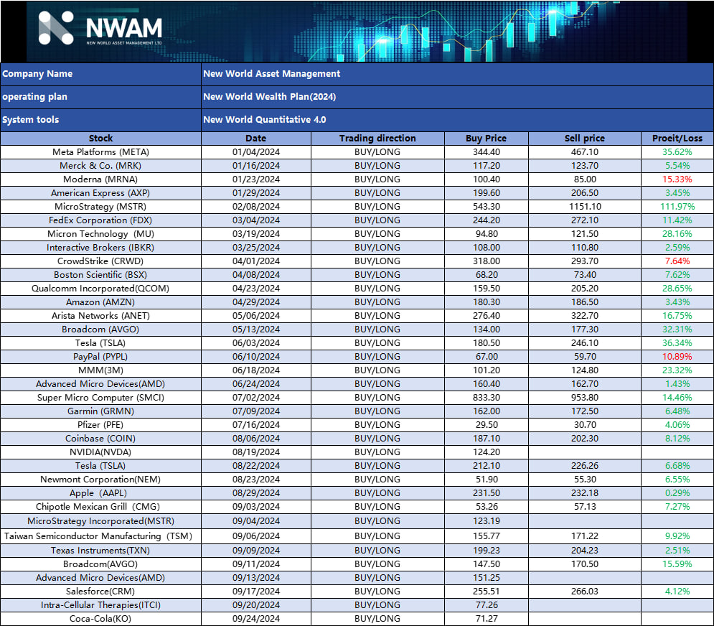Click the 0.29% profit value
This screenshot has height=626, width=714.
pyautogui.click(x=677, y=493)
